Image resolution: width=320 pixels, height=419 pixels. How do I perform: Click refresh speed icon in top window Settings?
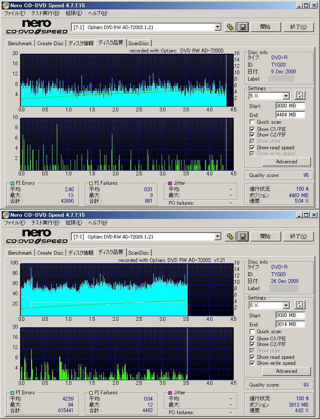[299, 96]
